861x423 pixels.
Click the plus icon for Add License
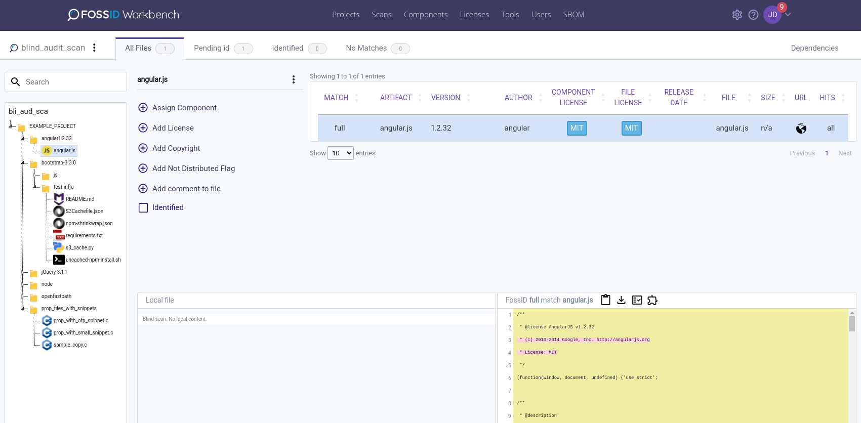click(x=143, y=128)
